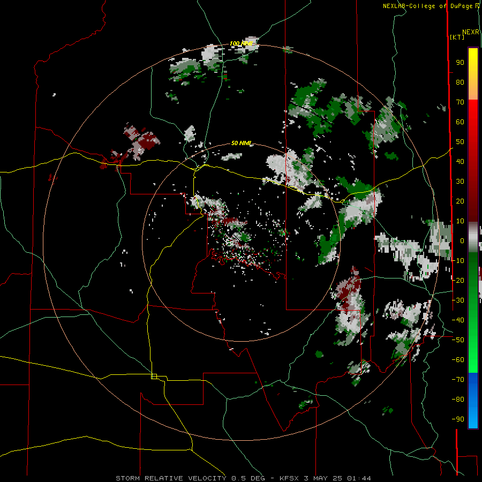Click the 60 value on the velocity scale
The image size is (482, 482).
(460, 122)
